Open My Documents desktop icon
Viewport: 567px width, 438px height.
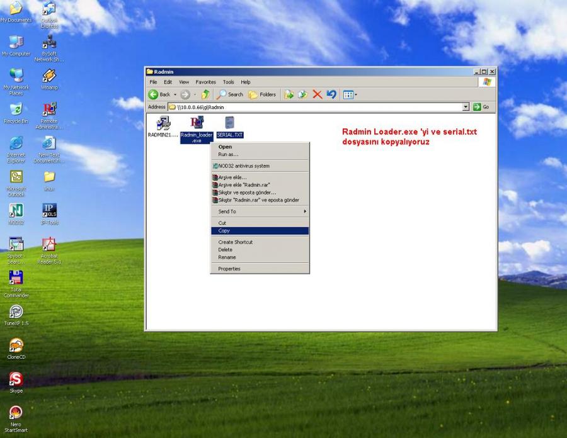(x=16, y=11)
